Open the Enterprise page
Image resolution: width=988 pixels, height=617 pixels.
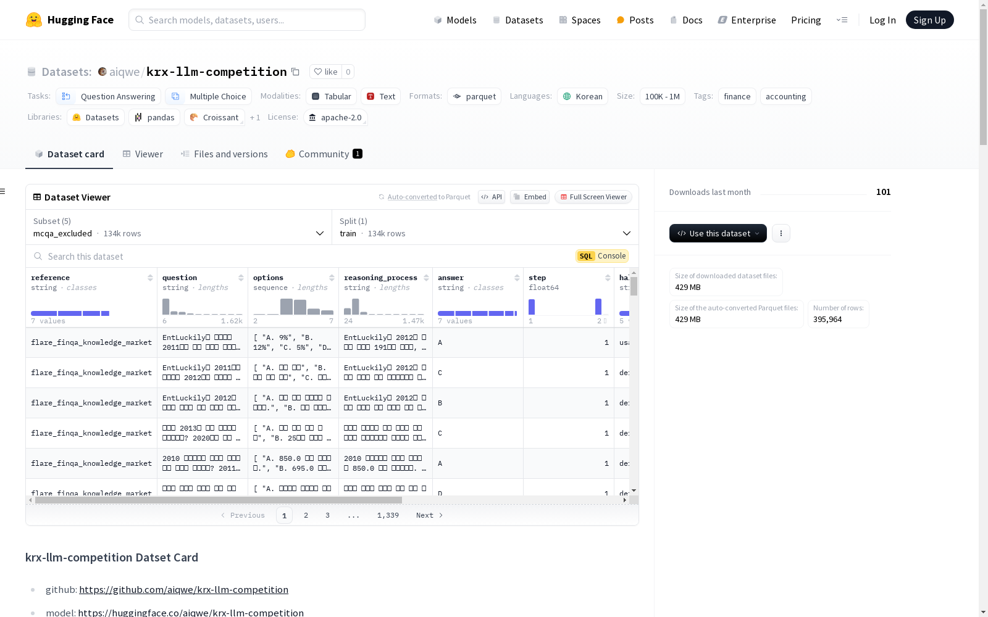(747, 20)
